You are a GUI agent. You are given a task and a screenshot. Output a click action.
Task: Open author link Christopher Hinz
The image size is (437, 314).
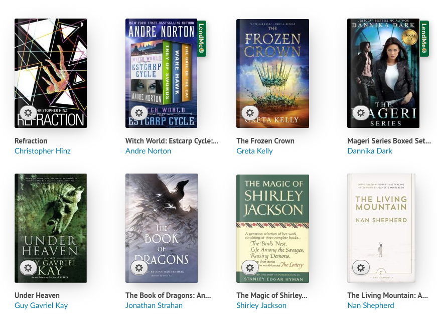click(42, 151)
